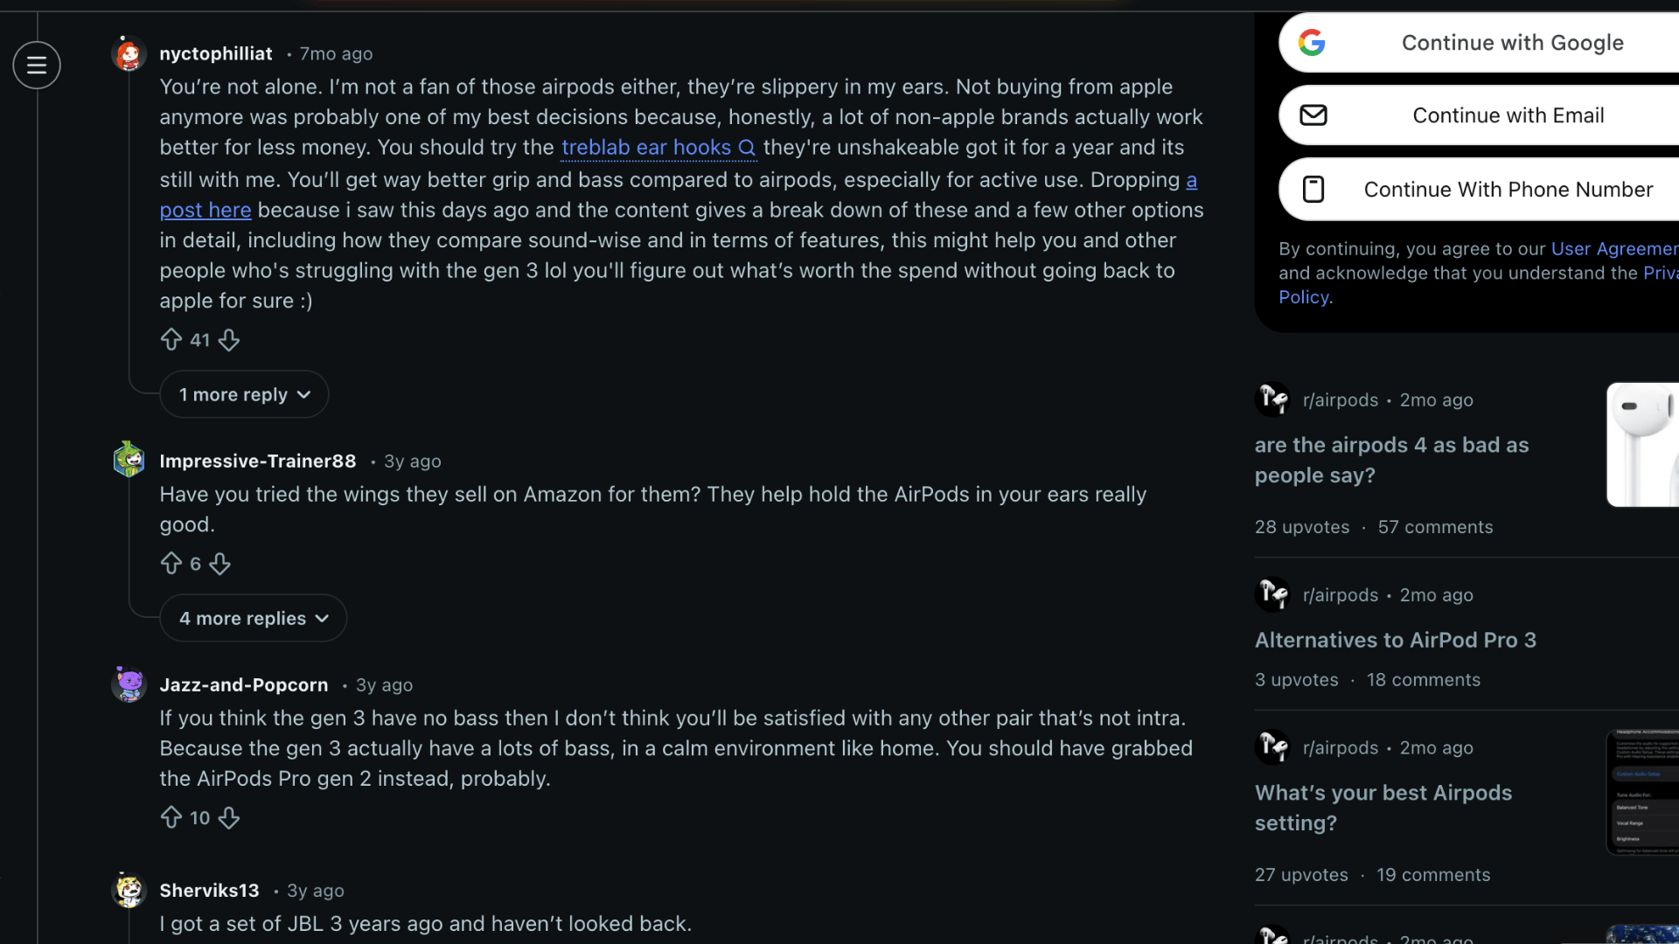Image resolution: width=1679 pixels, height=944 pixels.
Task: Expand the 1 more reply thread
Action: [x=243, y=394]
